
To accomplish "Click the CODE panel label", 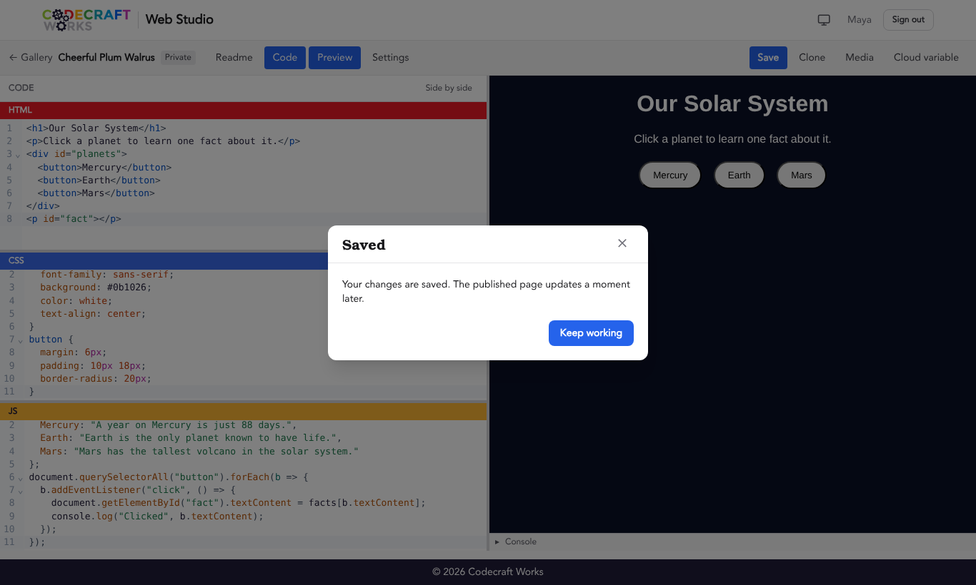I will pos(21,88).
